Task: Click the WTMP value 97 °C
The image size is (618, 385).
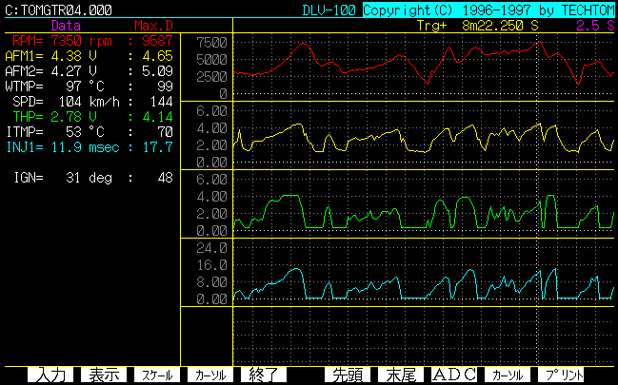Action: point(86,87)
